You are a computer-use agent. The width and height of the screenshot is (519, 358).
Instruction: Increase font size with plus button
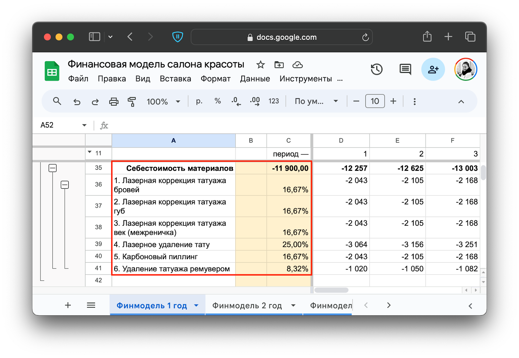pos(393,101)
